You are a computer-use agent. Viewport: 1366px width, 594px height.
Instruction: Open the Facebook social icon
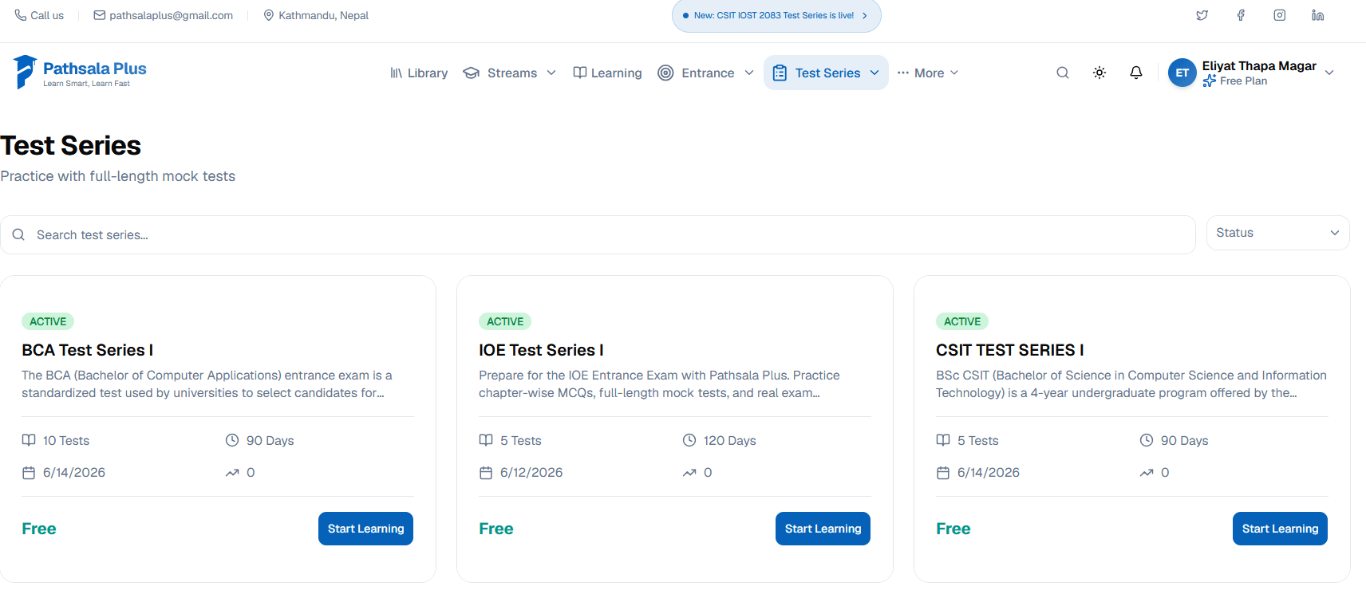click(1241, 15)
